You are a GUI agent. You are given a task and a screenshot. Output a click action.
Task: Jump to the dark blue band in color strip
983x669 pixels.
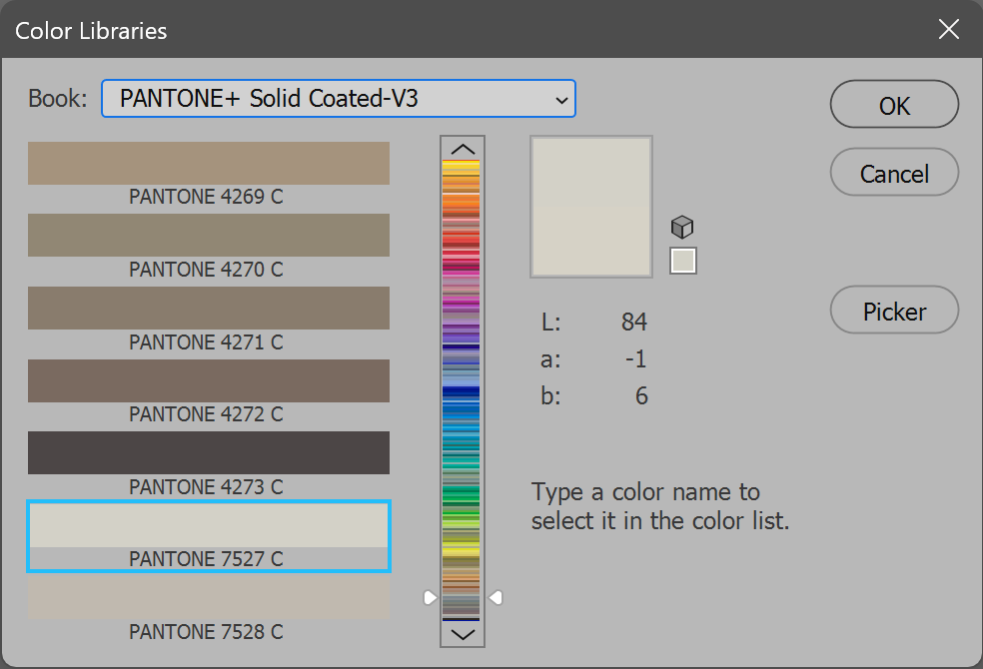pyautogui.click(x=463, y=392)
